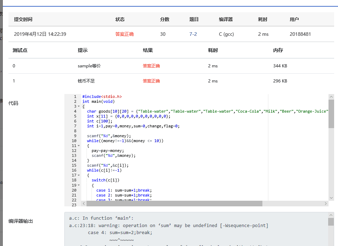338x246 pixels.
Task: Place cursor on the #include<stdio.h> line
Action: [x=102, y=97]
